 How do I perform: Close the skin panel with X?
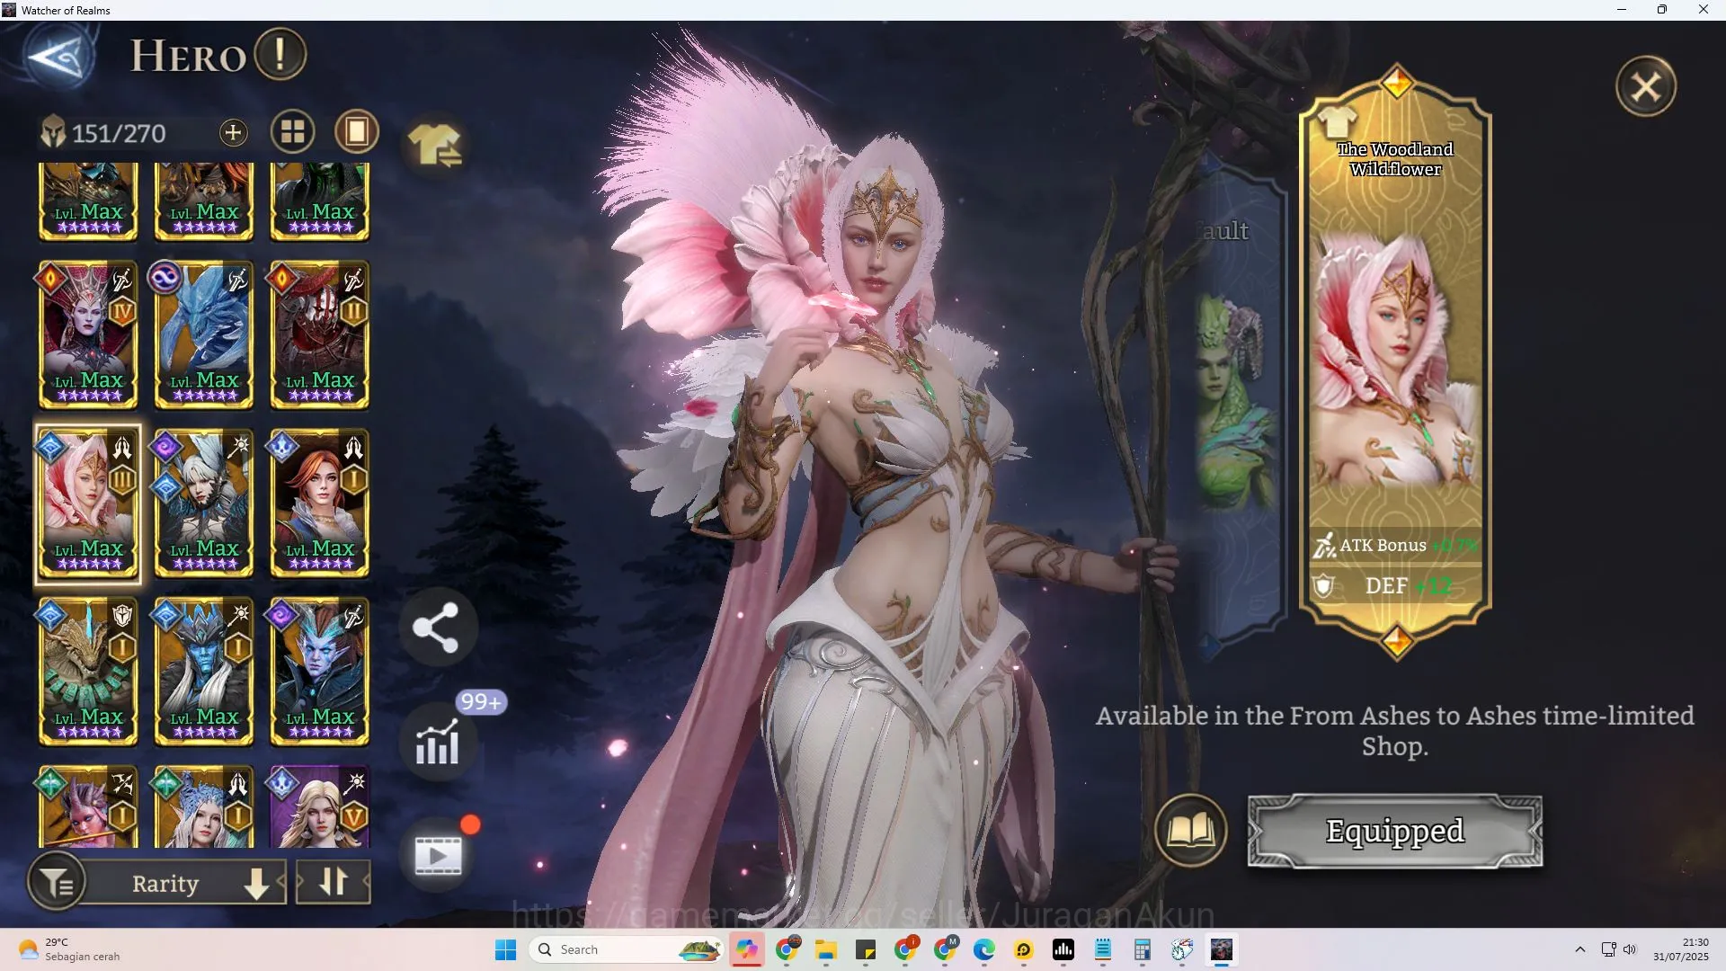(x=1646, y=86)
